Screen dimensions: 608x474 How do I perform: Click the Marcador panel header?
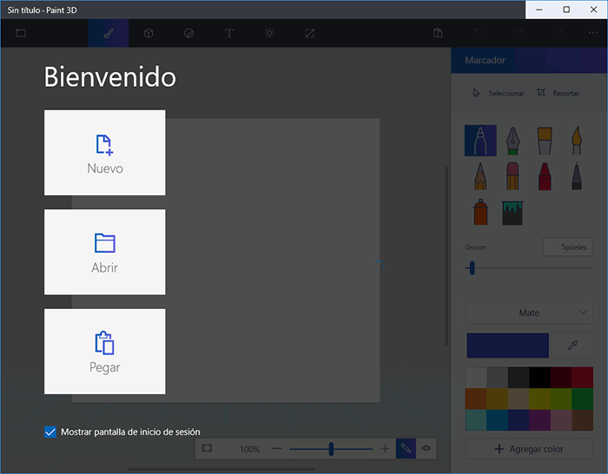(529, 60)
